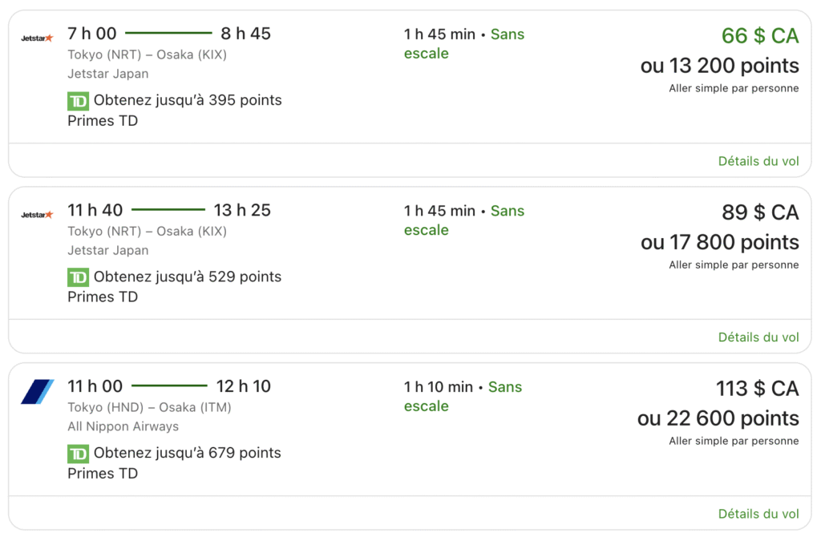821x541 pixels.
Task: Expand Détails du vol for the 66 $ CA flight
Action: pyautogui.click(x=758, y=160)
